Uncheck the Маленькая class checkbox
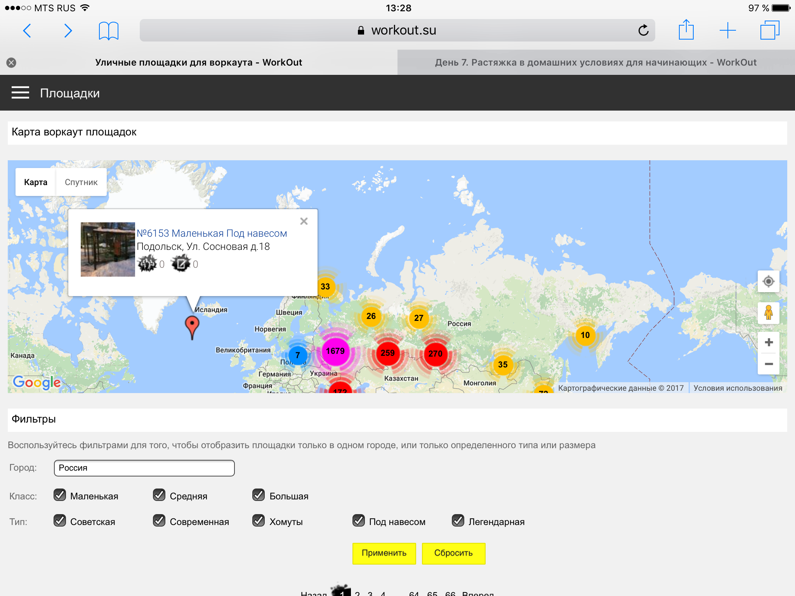The width and height of the screenshot is (795, 596). tap(60, 495)
